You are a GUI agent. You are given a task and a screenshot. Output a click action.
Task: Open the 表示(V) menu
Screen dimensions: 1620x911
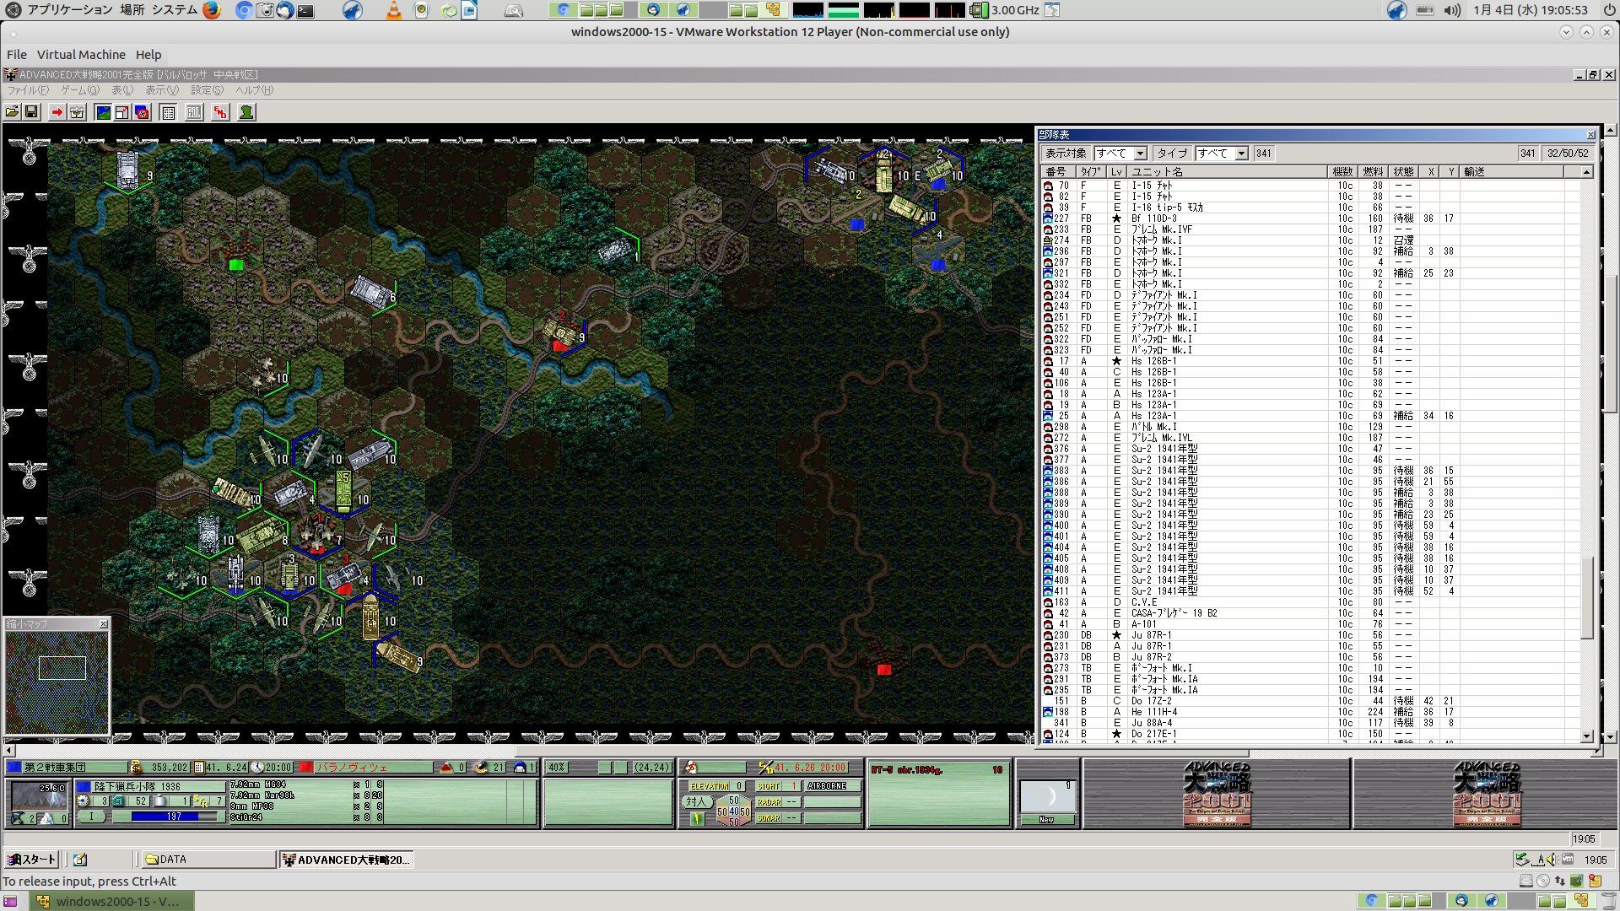(x=162, y=90)
